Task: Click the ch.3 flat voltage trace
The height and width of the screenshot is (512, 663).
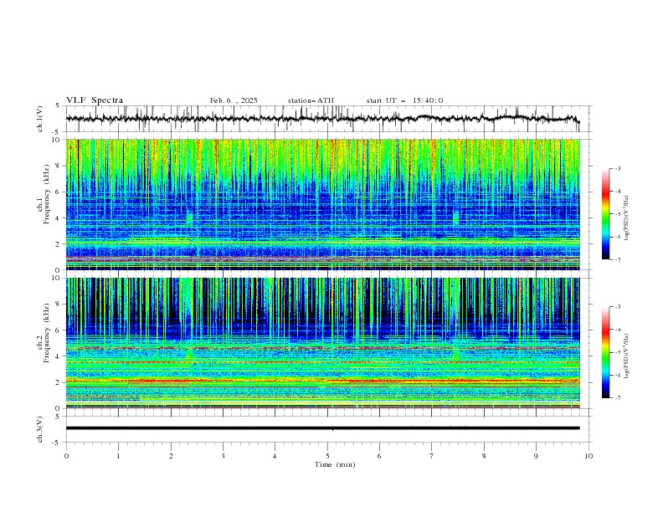Action: coord(323,428)
